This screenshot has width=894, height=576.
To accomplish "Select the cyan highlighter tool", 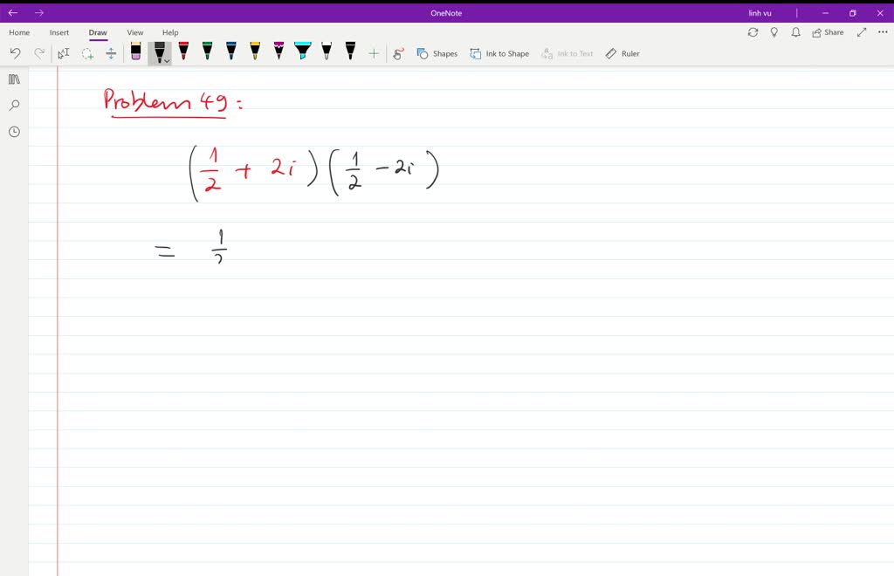I will (x=301, y=51).
